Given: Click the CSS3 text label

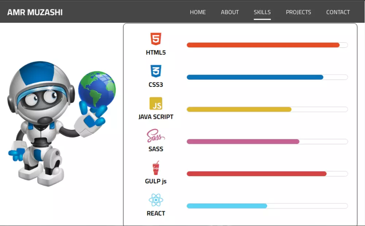Looking at the screenshot, I should (x=156, y=85).
